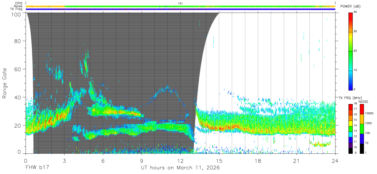Image resolution: width=377 pixels, height=174 pixels.
Task: Click the '10000' label on NOISE scale
Action: pos(370,113)
